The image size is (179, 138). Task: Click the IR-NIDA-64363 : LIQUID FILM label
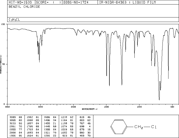point(127,2)
